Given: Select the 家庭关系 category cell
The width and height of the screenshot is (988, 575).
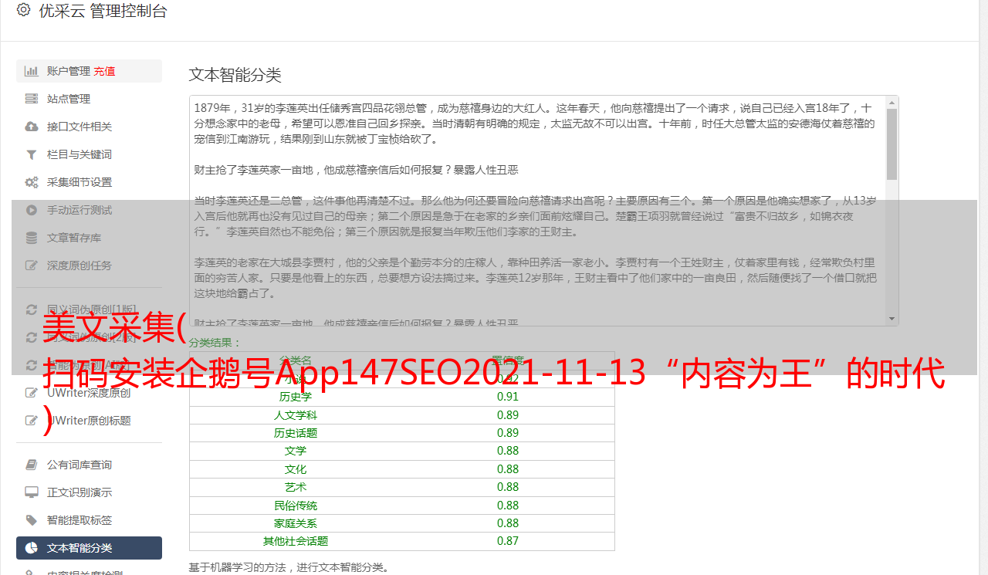Looking at the screenshot, I should coord(296,523).
